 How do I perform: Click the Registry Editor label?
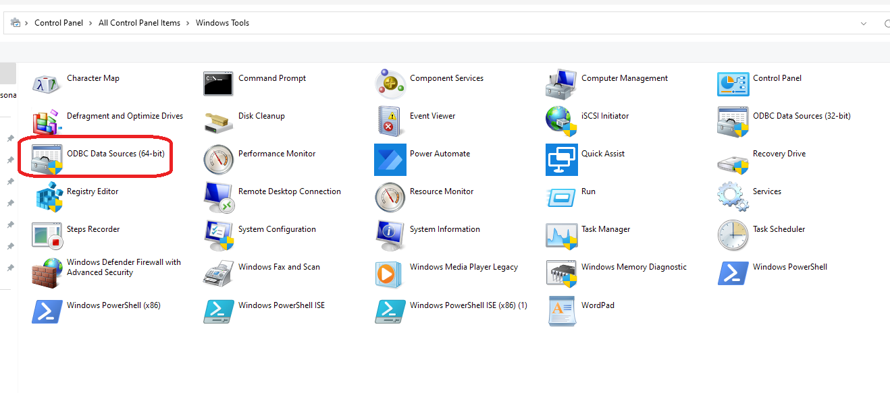[x=93, y=191]
